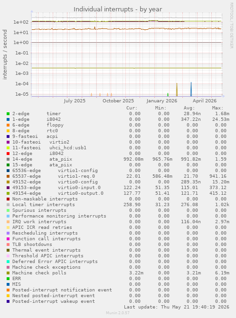
Task: Click the Max column header
Action: tap(217, 108)
